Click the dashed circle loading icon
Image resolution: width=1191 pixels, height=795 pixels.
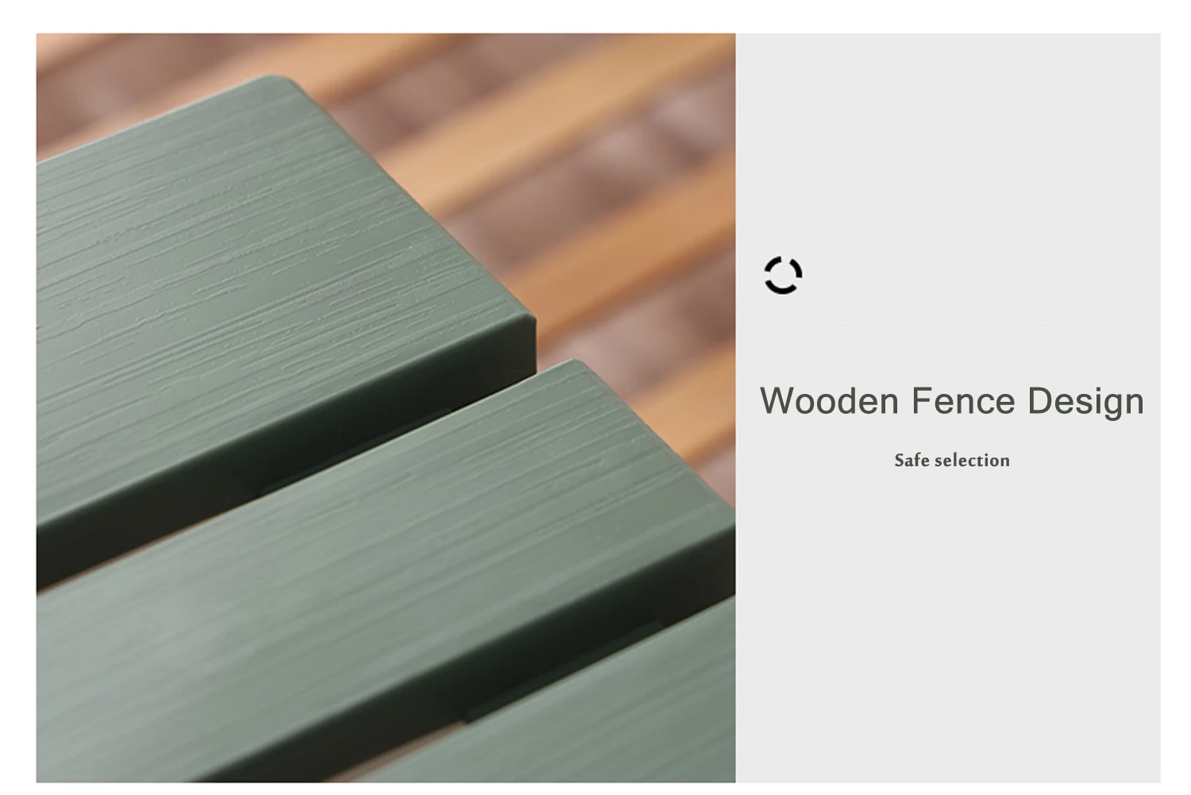783,276
